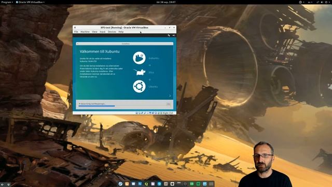This screenshot has width=332, height=187.
Task: Open the View menu in VirtualBox
Action: [x=94, y=32]
